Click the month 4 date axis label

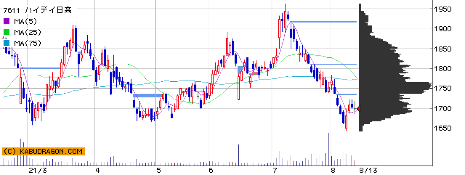[x=98, y=170]
